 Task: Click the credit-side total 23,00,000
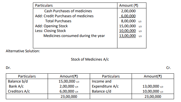(153, 97)
